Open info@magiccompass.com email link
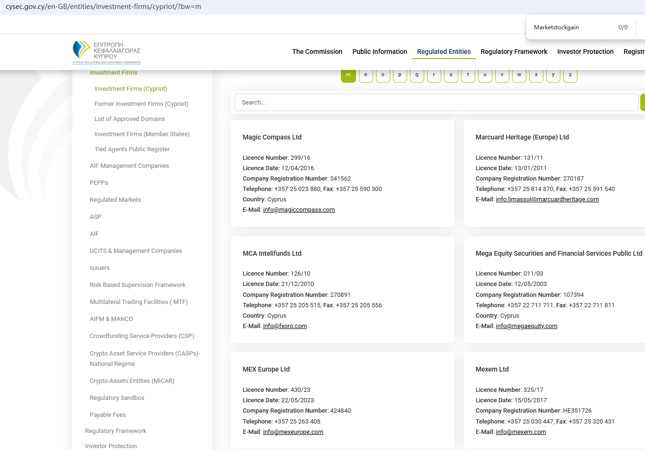The image size is (645, 450). pos(299,210)
